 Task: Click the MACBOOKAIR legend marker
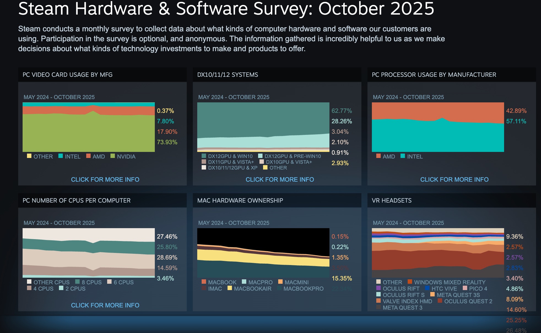tap(229, 289)
